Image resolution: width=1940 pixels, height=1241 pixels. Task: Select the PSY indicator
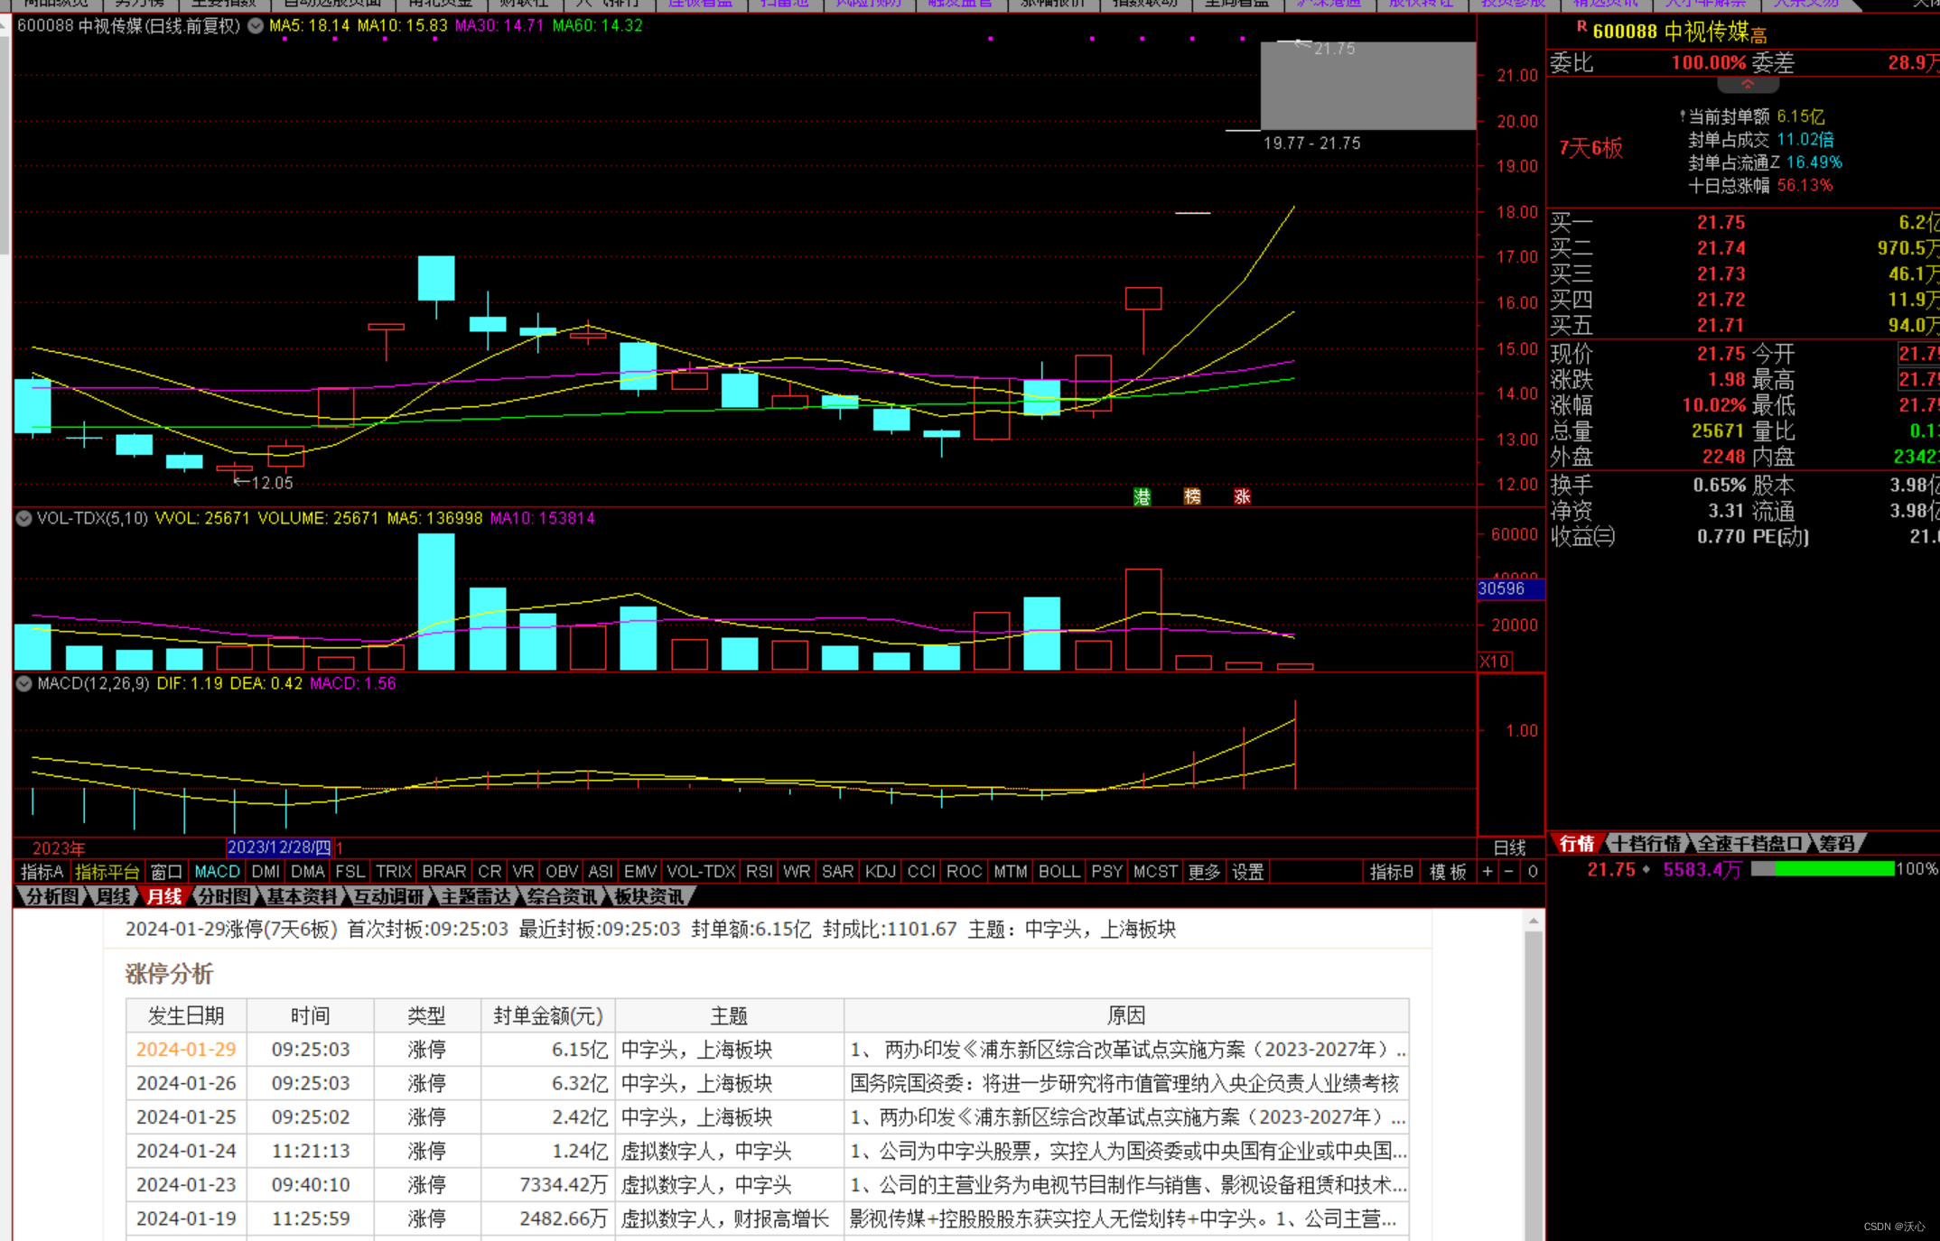click(x=1107, y=872)
